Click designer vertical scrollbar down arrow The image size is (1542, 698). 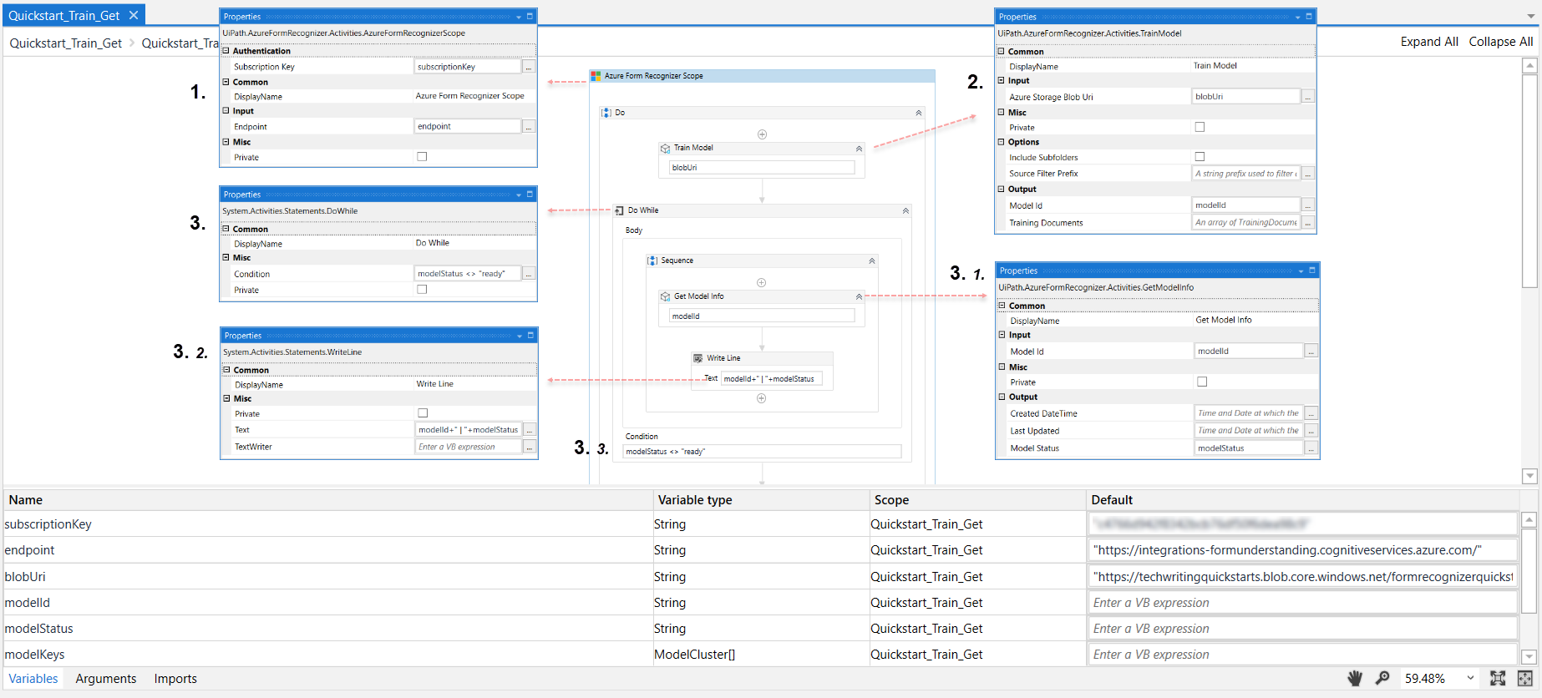click(x=1529, y=476)
